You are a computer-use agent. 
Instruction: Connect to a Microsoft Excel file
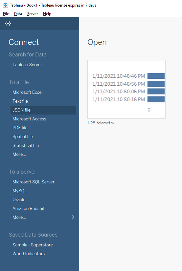click(x=28, y=92)
